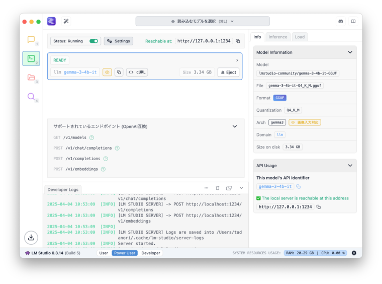Collapse the supported endpoints section
The width and height of the screenshot is (382, 284).
pyautogui.click(x=235, y=126)
